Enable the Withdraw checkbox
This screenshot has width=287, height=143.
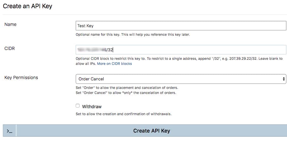tap(78, 106)
